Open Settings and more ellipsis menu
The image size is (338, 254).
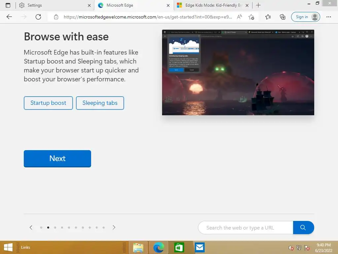328,17
